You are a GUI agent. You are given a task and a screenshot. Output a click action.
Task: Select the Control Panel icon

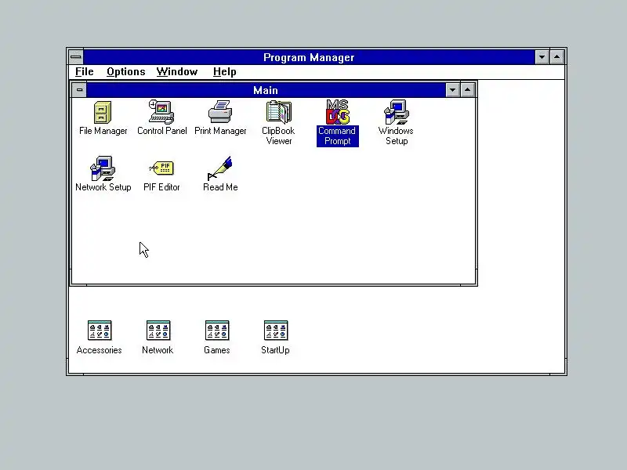pos(161,112)
